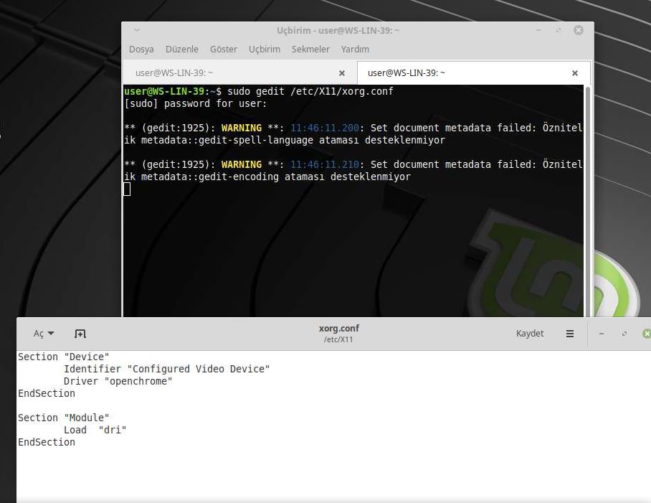
Task: Click the Section "Module" line
Action: [63, 418]
